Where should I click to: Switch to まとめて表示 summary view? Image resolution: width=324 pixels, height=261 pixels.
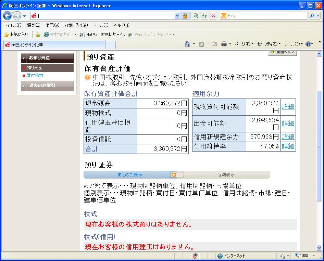tap(129, 175)
